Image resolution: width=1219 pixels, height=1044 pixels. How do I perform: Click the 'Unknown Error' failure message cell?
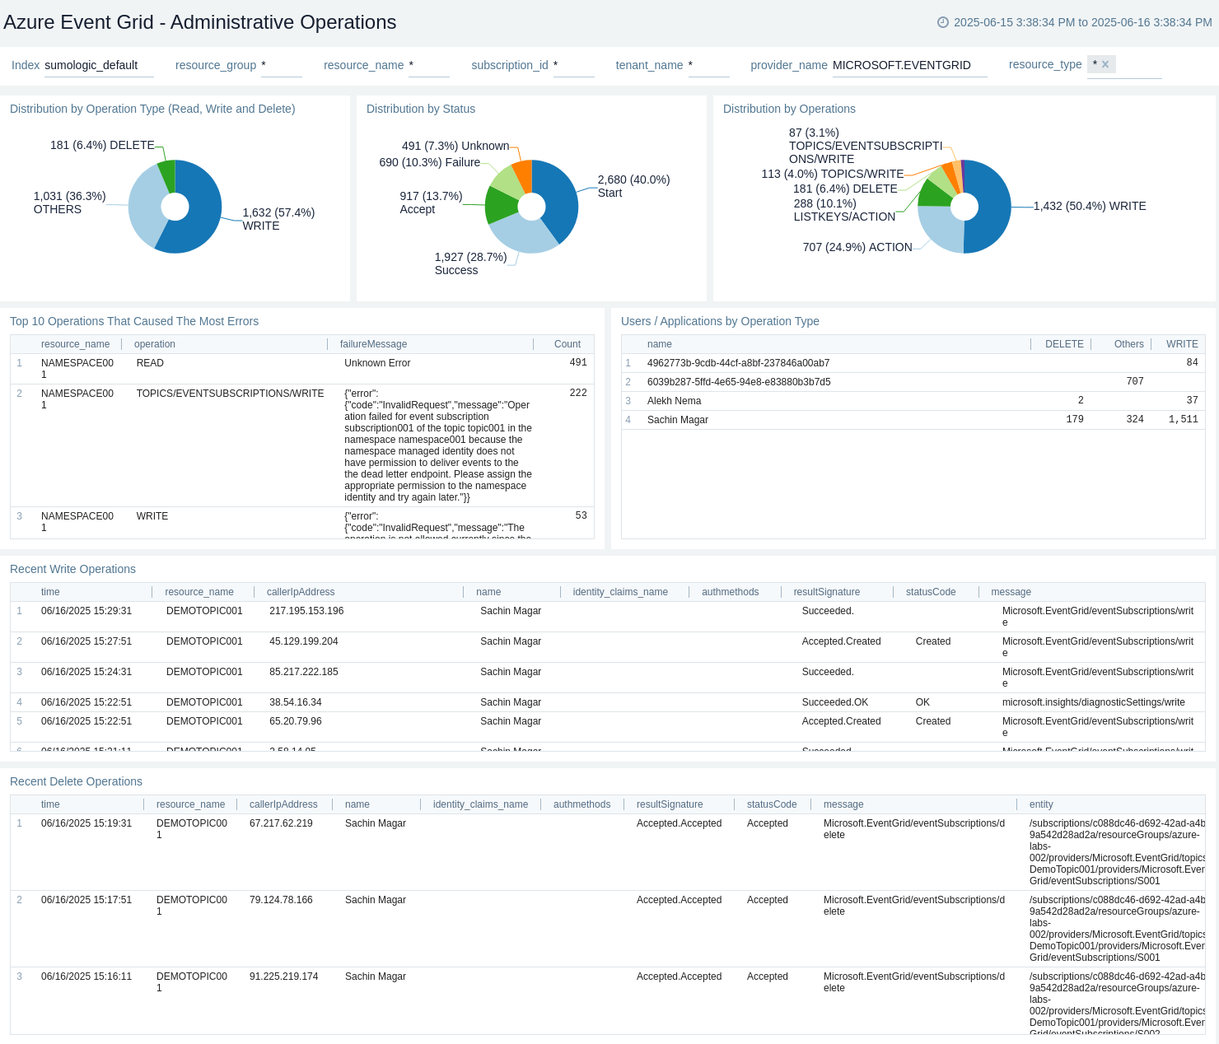click(x=377, y=363)
